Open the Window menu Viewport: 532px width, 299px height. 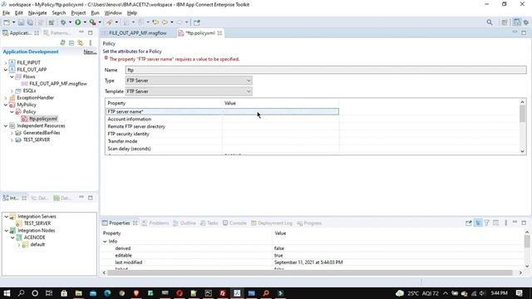tap(113, 13)
